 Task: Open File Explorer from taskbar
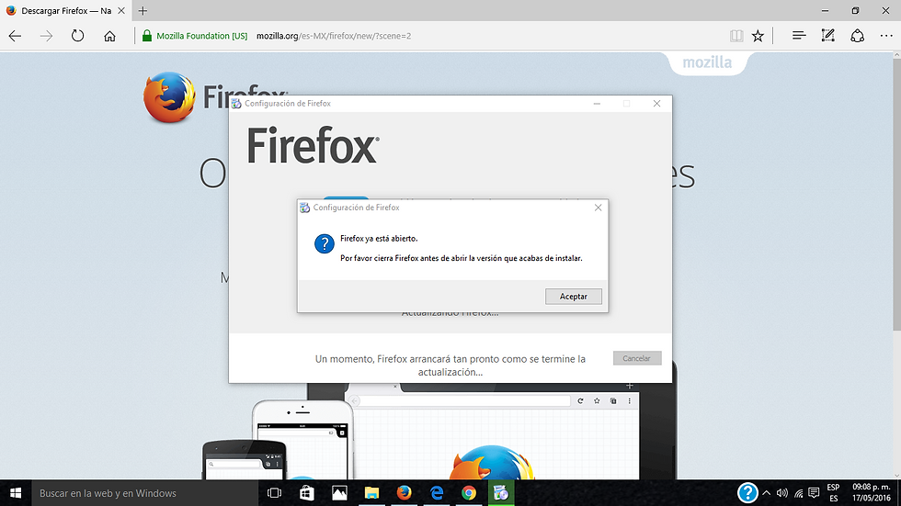371,493
